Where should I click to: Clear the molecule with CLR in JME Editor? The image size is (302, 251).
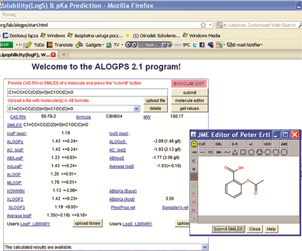point(202,144)
